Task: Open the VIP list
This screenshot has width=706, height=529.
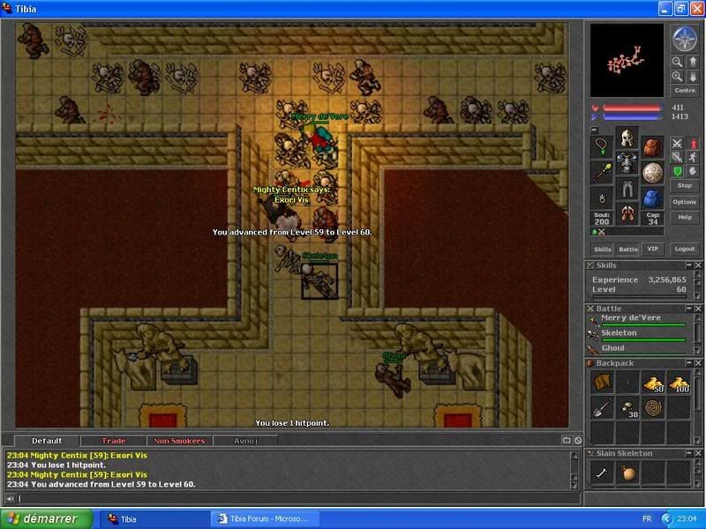Action: (653, 249)
